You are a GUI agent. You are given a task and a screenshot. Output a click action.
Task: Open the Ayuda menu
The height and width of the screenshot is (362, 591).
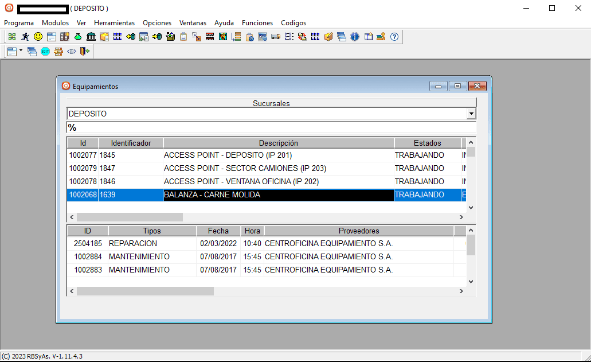click(224, 23)
